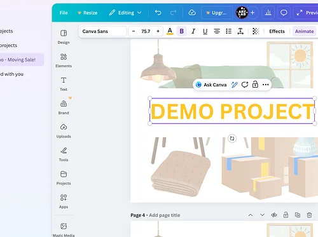The image size is (318, 237).
Task: Select the DEMO PROJECT text box
Action: [232, 111]
